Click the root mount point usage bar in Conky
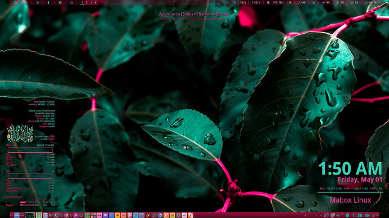 point(27,202)
